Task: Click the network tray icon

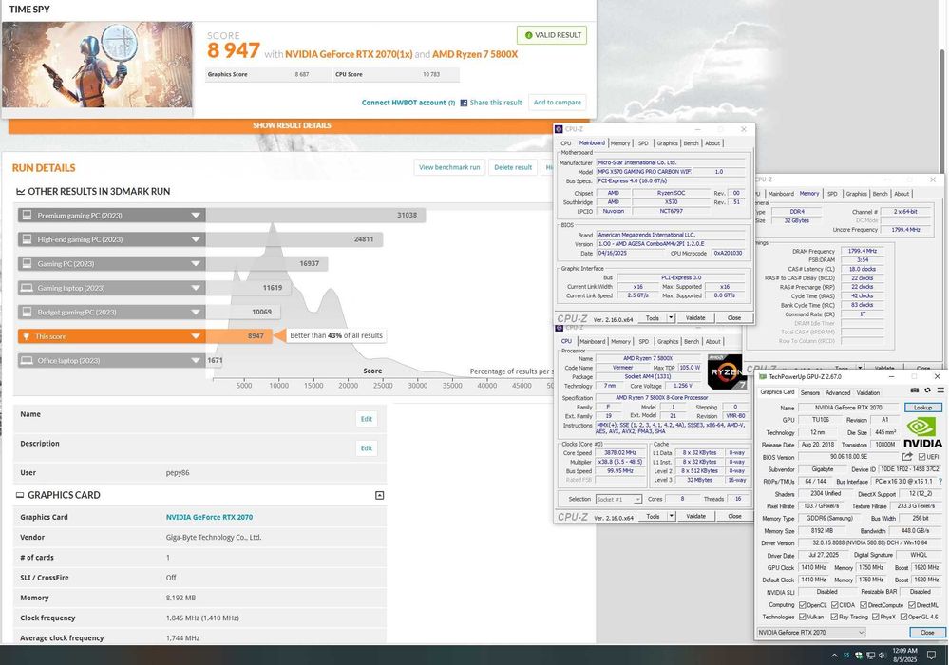Action: [x=870, y=655]
